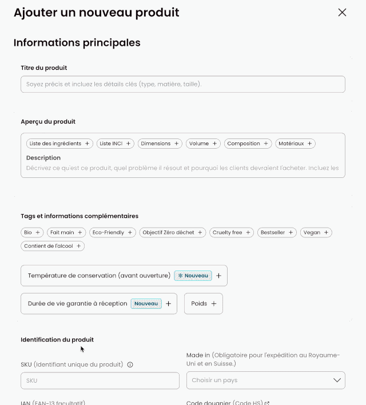Select the Objectif Zéro déchet tag
The width and height of the screenshot is (366, 405).
172,233
